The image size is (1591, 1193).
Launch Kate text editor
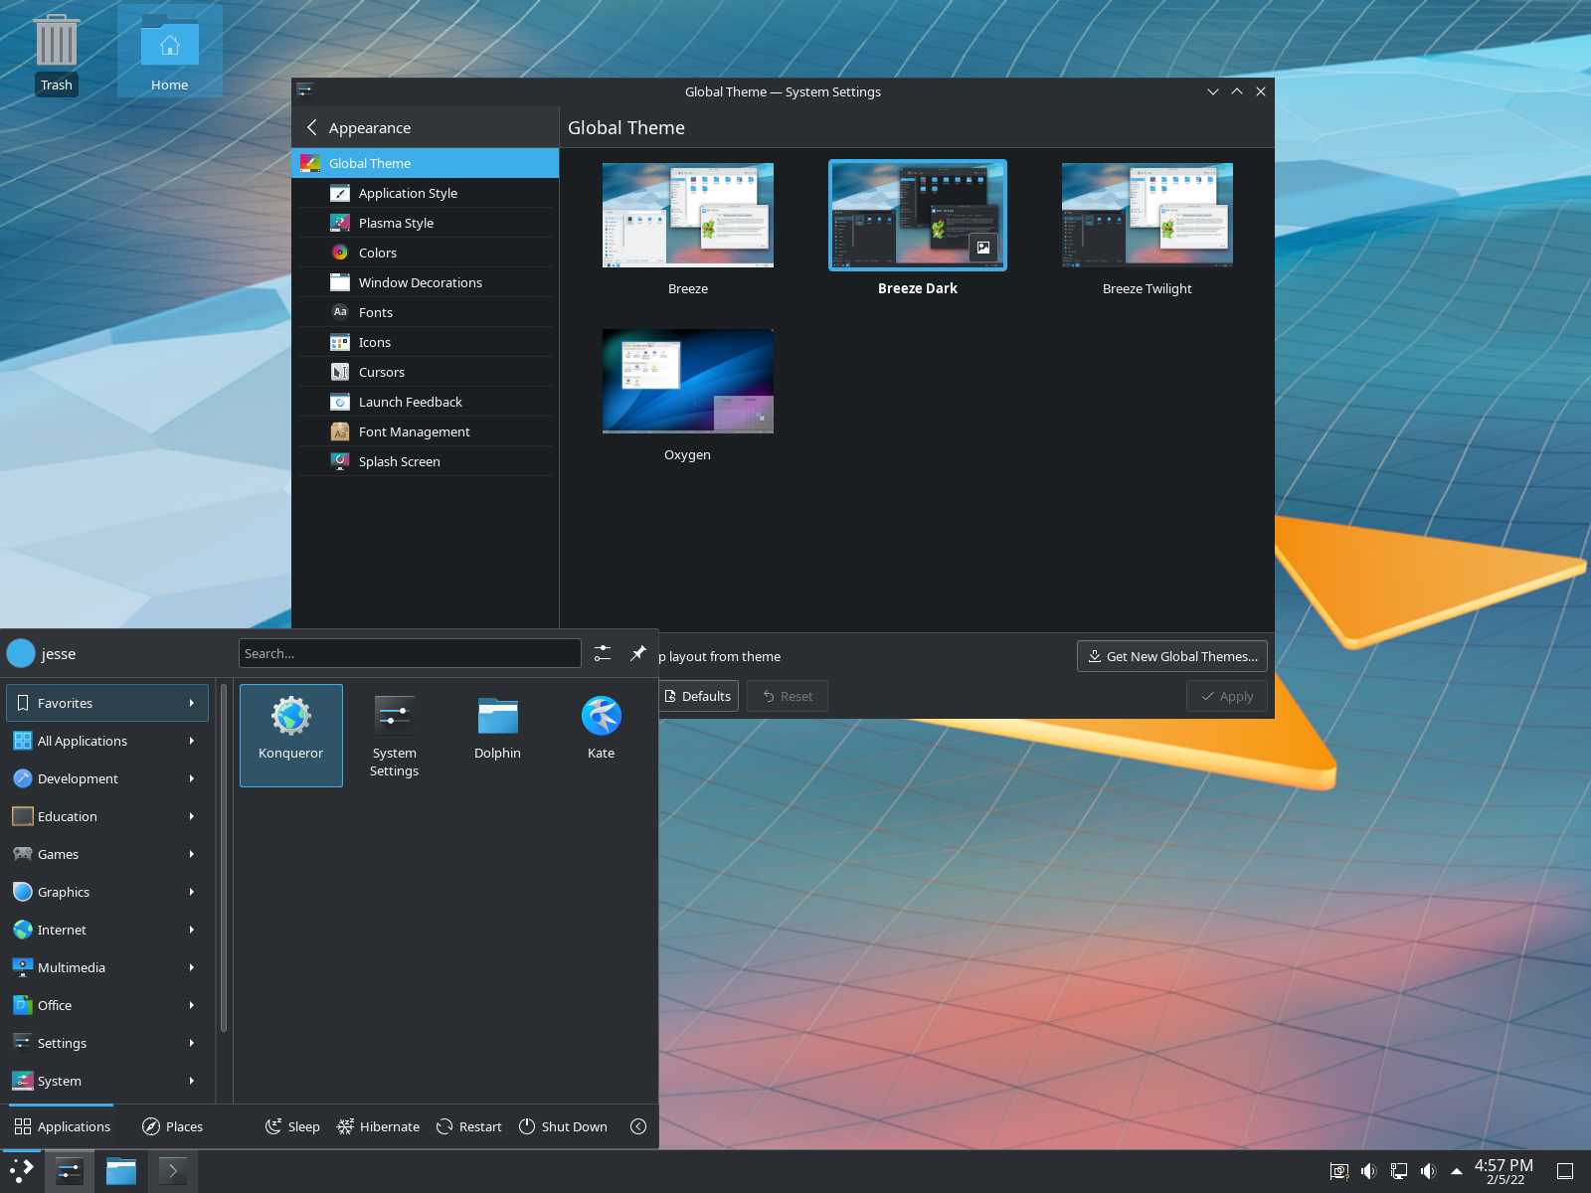[x=602, y=736]
